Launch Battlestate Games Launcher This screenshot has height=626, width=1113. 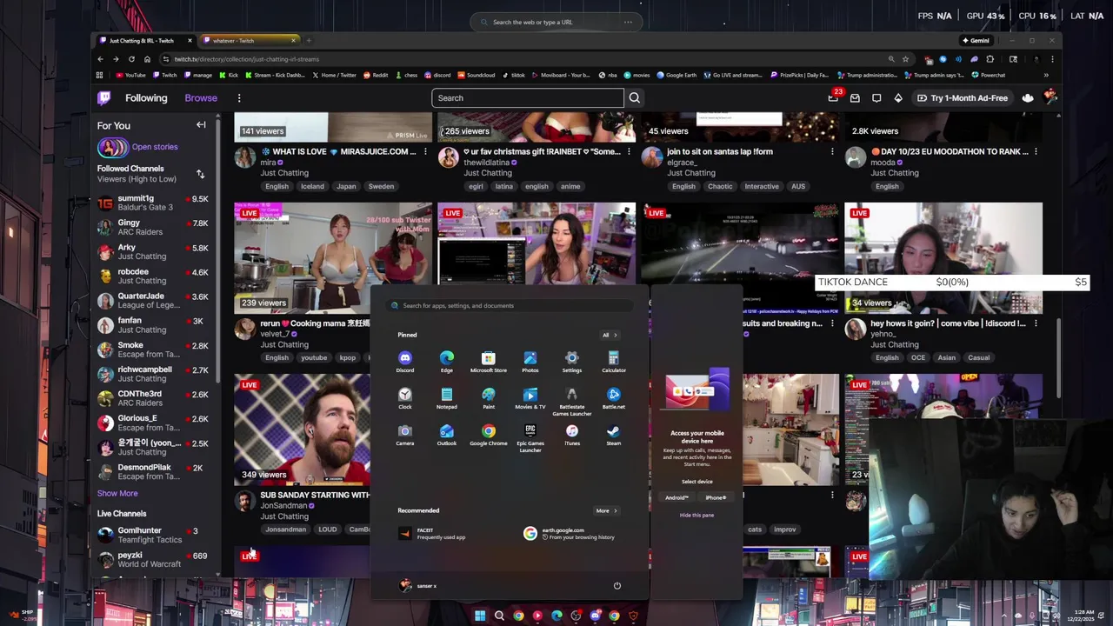point(572,401)
